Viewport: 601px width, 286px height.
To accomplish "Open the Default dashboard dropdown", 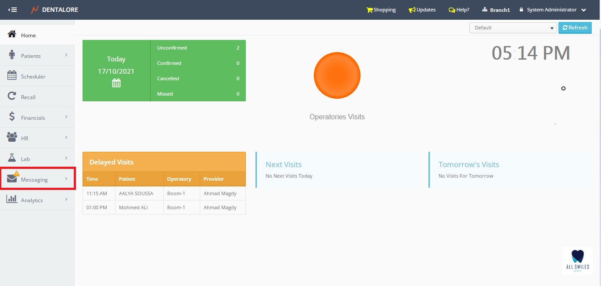I will pos(513,28).
